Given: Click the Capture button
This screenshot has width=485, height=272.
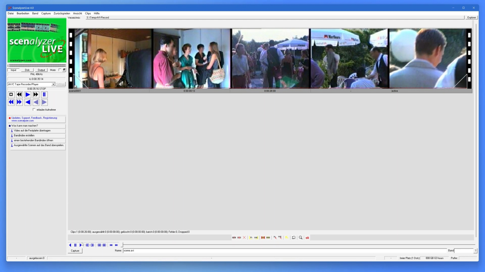Looking at the screenshot, I should pos(75,250).
